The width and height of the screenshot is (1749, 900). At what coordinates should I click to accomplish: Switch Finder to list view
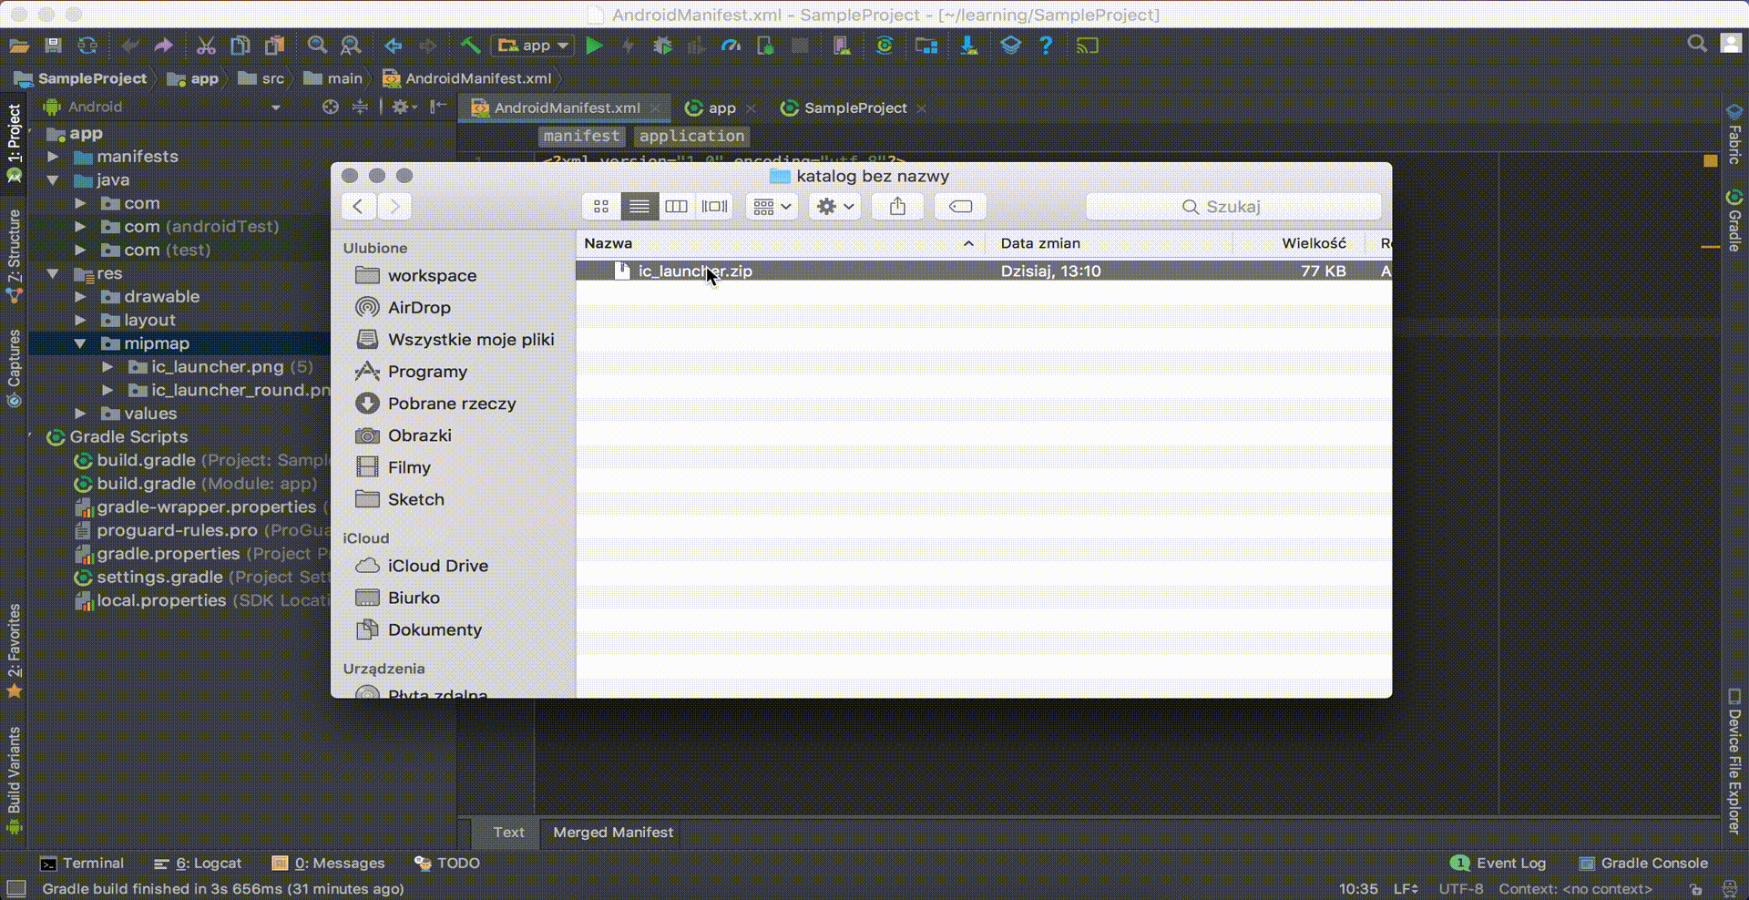(x=639, y=207)
